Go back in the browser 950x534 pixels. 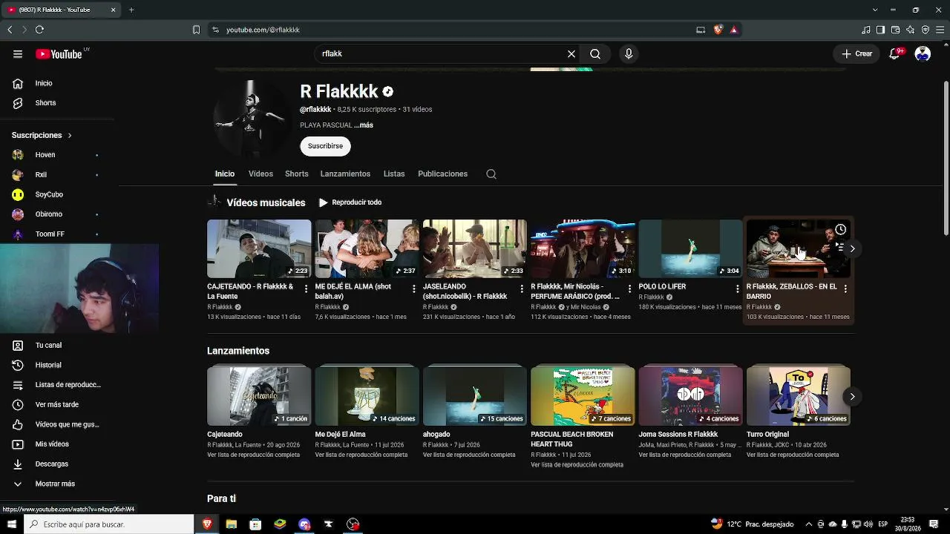coord(10,30)
